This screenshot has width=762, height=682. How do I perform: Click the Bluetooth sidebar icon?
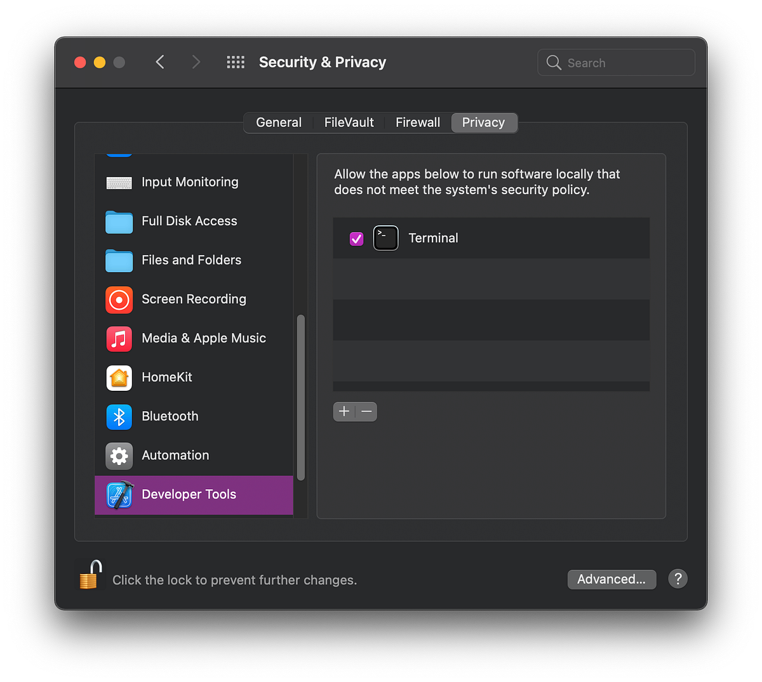pyautogui.click(x=119, y=417)
